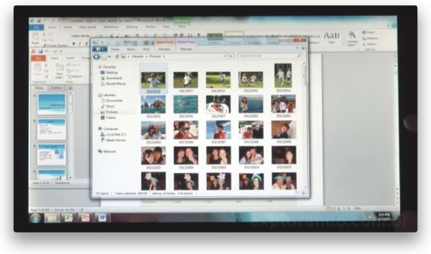Click Word's Format Painter button

click(56, 45)
